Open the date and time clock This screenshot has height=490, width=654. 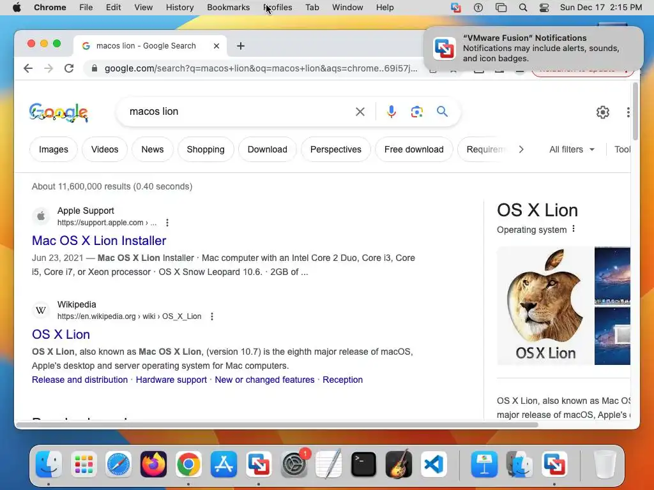tap(600, 8)
